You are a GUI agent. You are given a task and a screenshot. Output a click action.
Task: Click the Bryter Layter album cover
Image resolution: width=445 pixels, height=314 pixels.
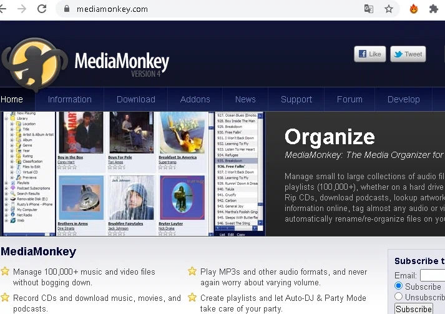tap(182, 198)
